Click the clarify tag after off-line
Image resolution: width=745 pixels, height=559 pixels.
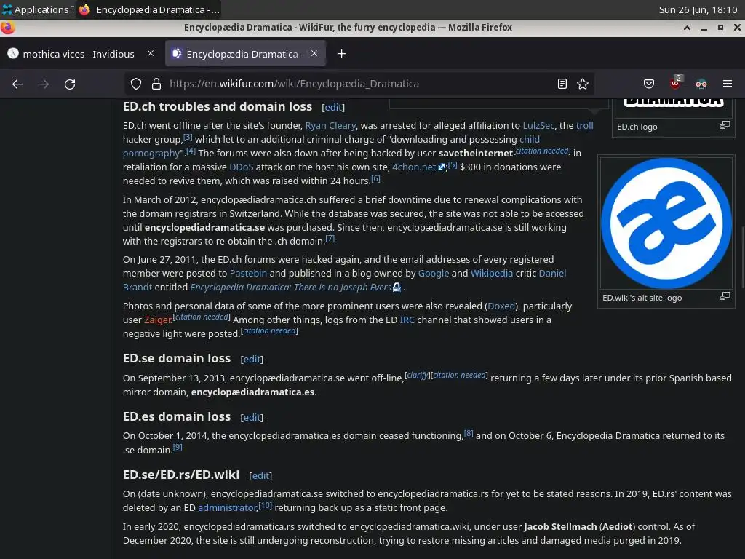coord(418,375)
